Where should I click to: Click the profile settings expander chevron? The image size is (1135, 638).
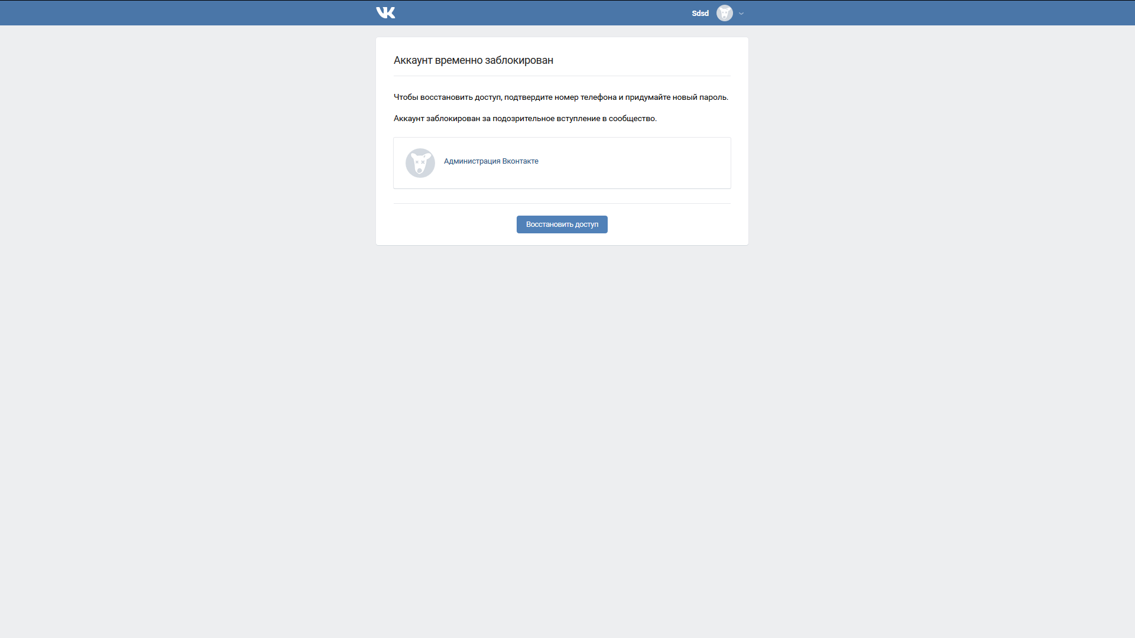[741, 13]
